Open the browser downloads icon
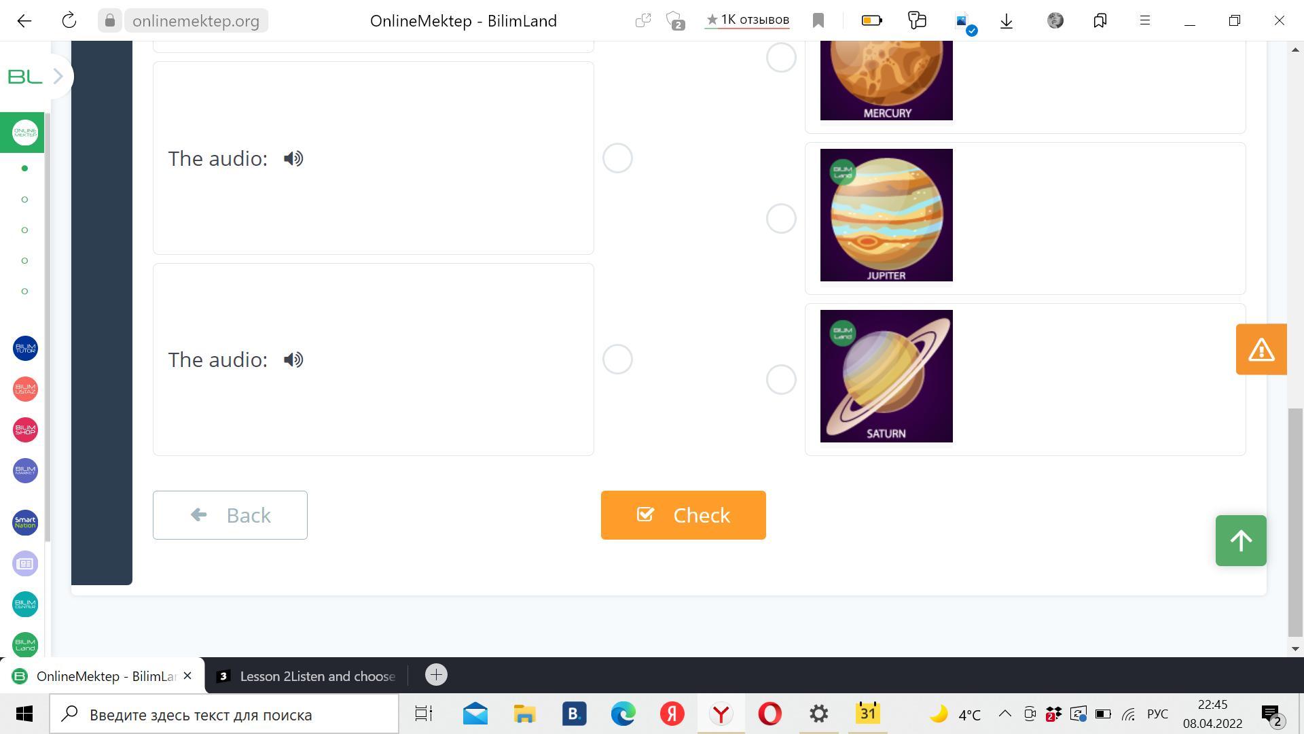1304x734 pixels. click(x=1007, y=21)
